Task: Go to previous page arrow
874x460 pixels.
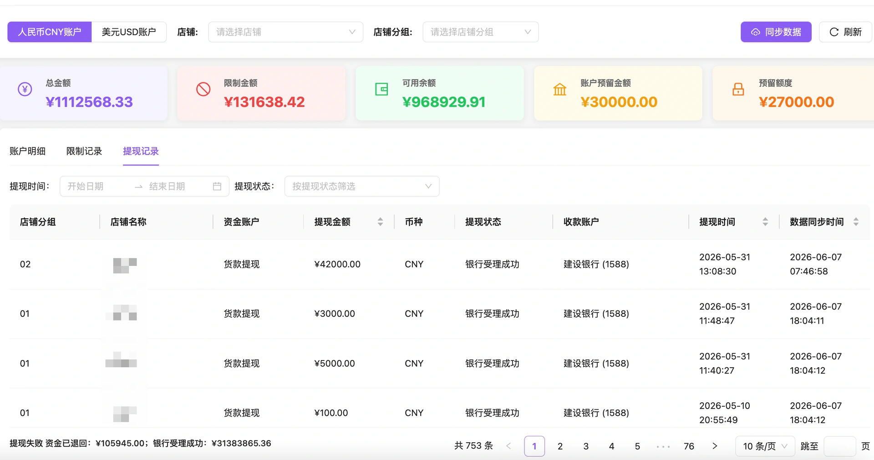Action: pos(508,446)
